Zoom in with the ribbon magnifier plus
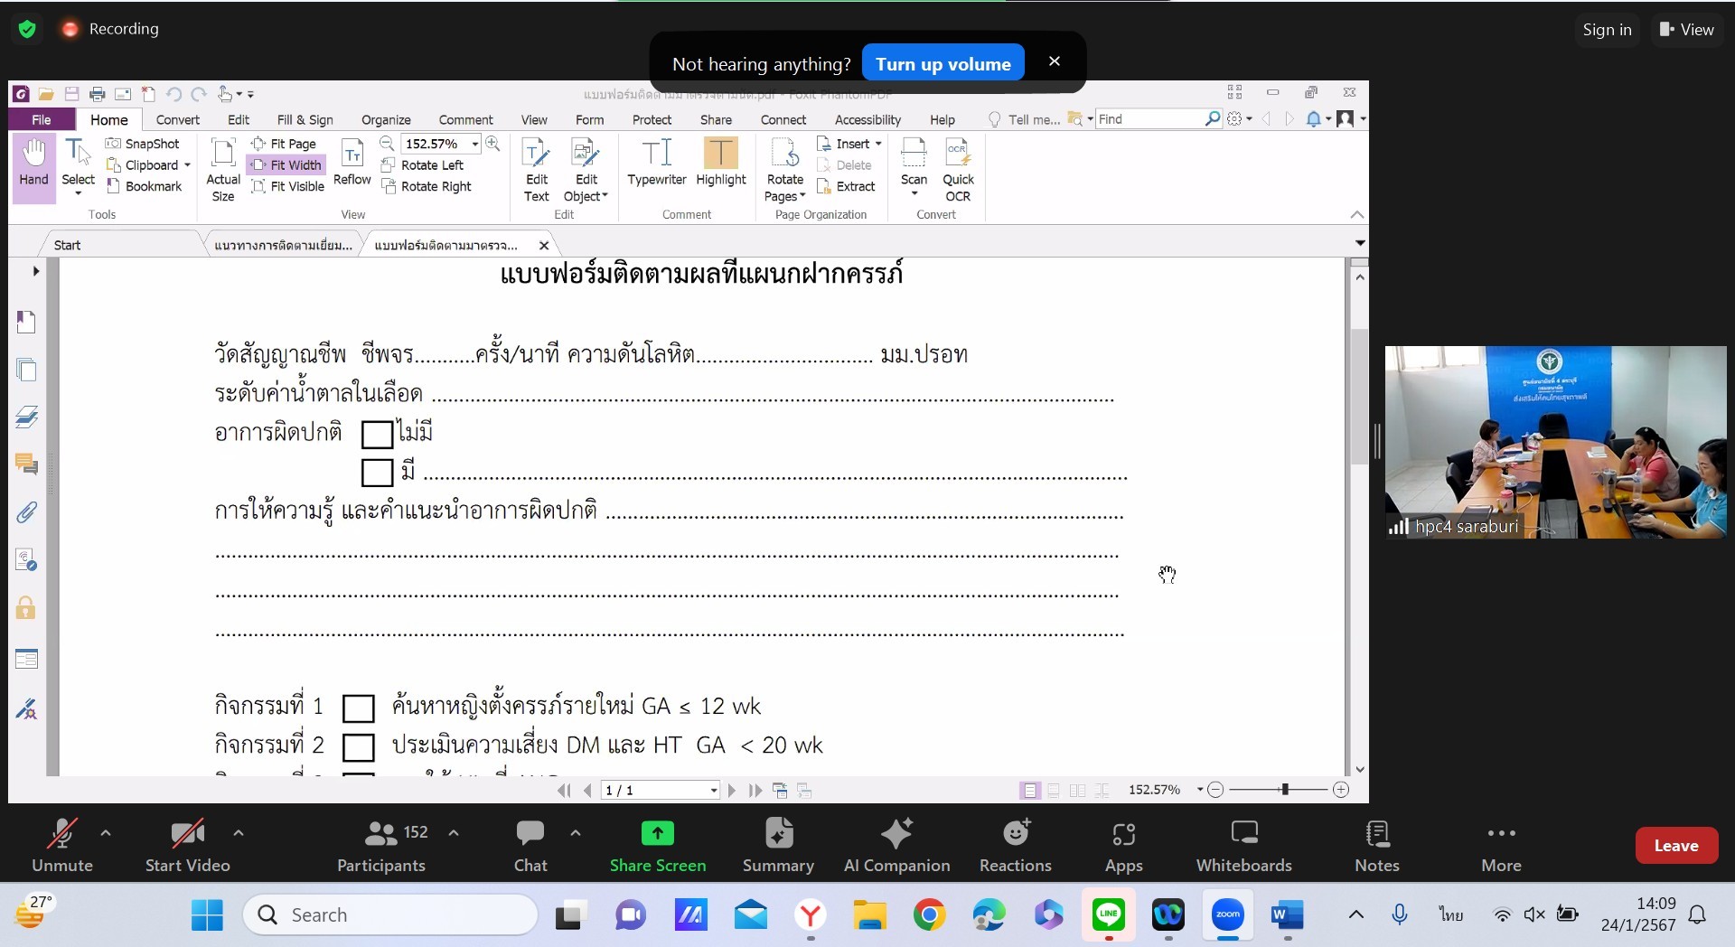This screenshot has width=1735, height=947. click(492, 144)
